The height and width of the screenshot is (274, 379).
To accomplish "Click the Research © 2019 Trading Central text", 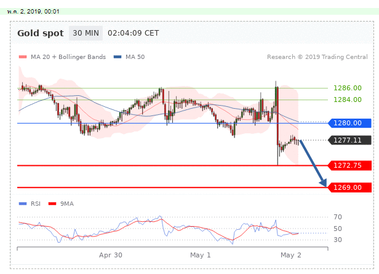I will click(317, 57).
